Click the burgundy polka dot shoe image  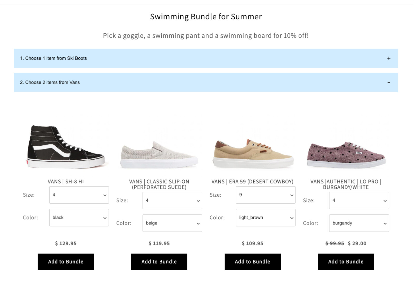click(x=346, y=155)
